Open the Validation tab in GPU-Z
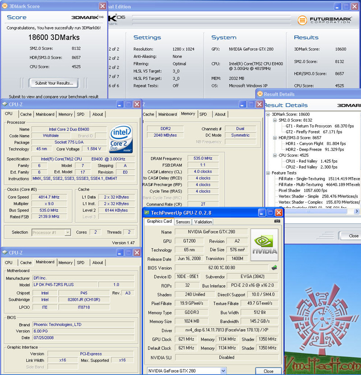Image resolution: width=361 pixels, height=375 pixels. click(x=203, y=222)
